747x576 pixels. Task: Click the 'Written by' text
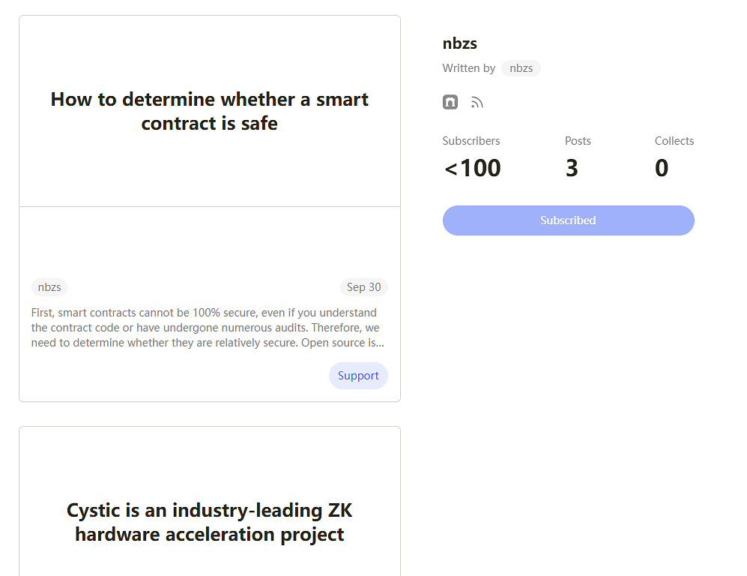[x=469, y=68]
